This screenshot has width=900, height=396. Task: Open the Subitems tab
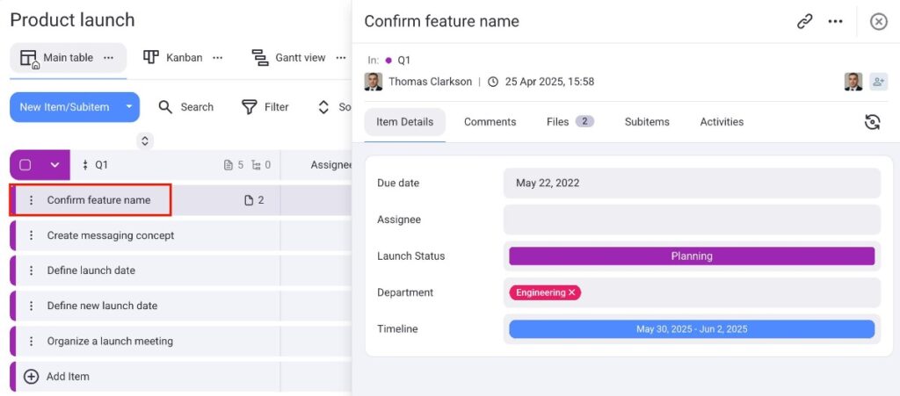[x=647, y=122]
